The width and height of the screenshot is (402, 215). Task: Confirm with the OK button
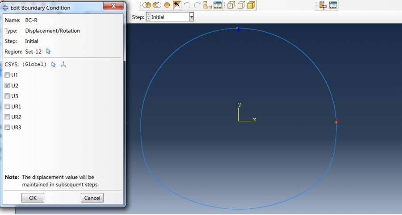[33, 198]
